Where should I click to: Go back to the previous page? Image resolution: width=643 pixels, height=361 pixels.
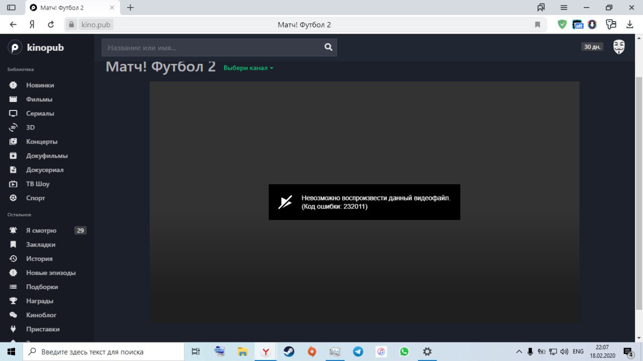(13, 25)
